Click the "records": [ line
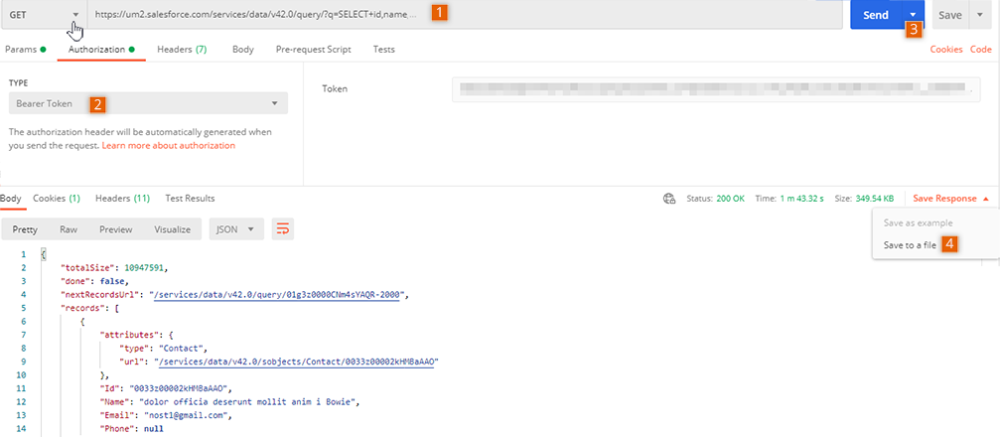Image resolution: width=1000 pixels, height=437 pixels. point(90,308)
